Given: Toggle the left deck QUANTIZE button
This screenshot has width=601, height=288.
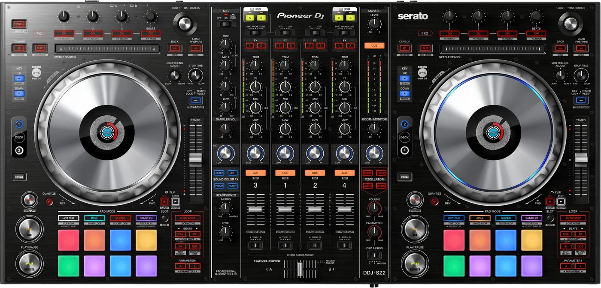Looking at the screenshot, I should (49, 201).
